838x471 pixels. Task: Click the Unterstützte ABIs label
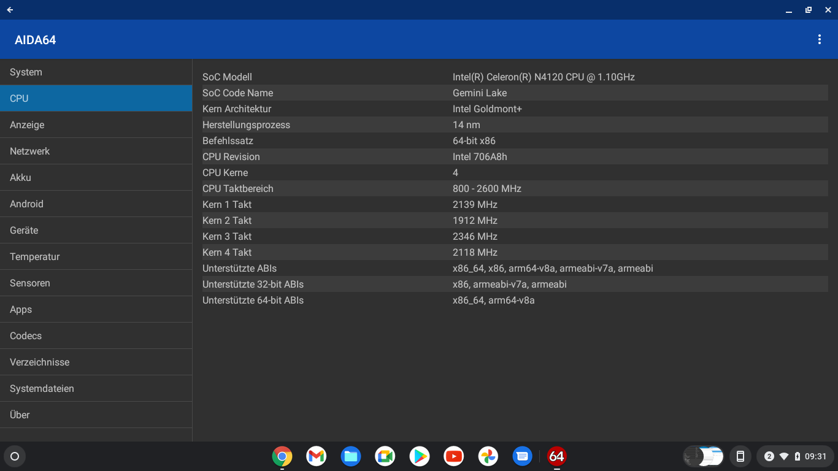239,268
